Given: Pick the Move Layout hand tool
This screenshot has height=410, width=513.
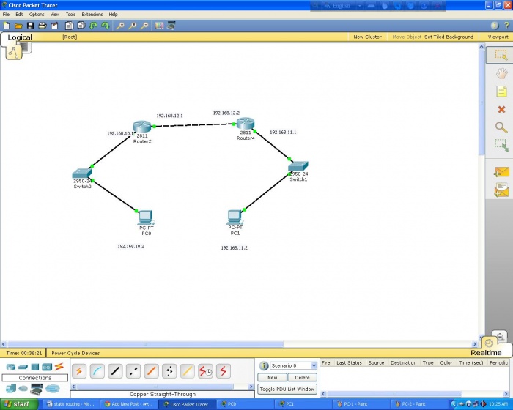Looking at the screenshot, I should (501, 73).
